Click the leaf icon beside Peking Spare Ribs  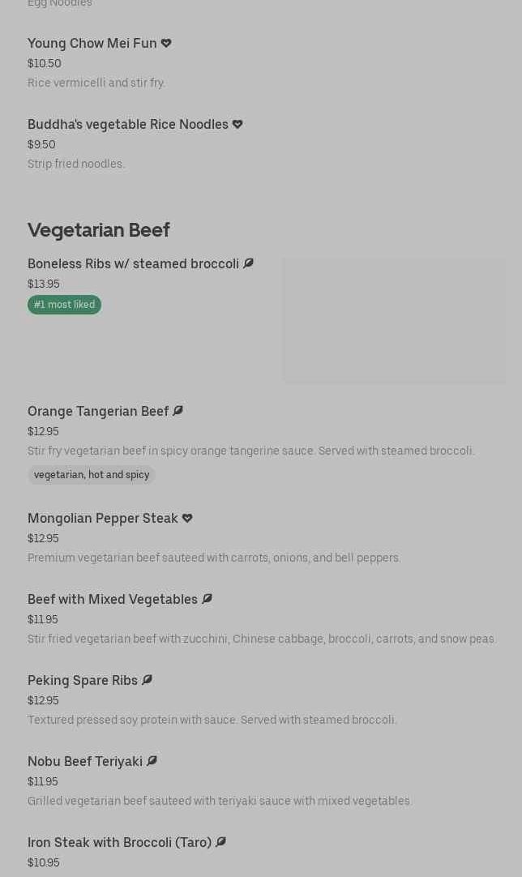pos(147,680)
